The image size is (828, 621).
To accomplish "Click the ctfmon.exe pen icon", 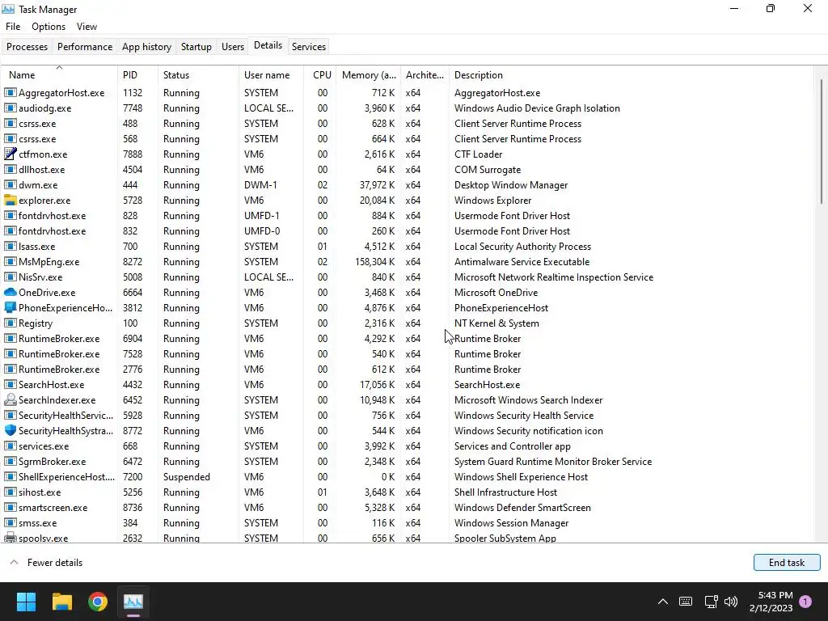I will (10, 154).
